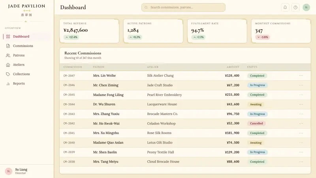Click the Jade Pavilion logo
The height and width of the screenshot is (178, 316).
26,10
